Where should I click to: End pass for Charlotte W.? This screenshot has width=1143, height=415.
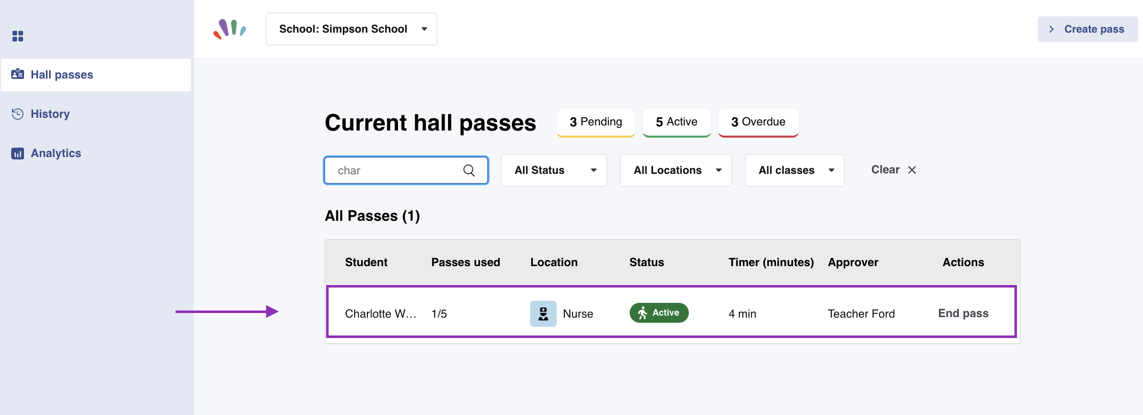(x=963, y=314)
